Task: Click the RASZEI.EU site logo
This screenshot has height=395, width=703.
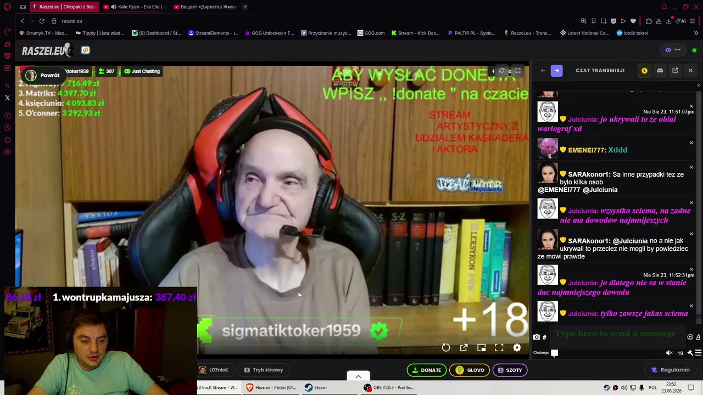Action: click(x=47, y=50)
